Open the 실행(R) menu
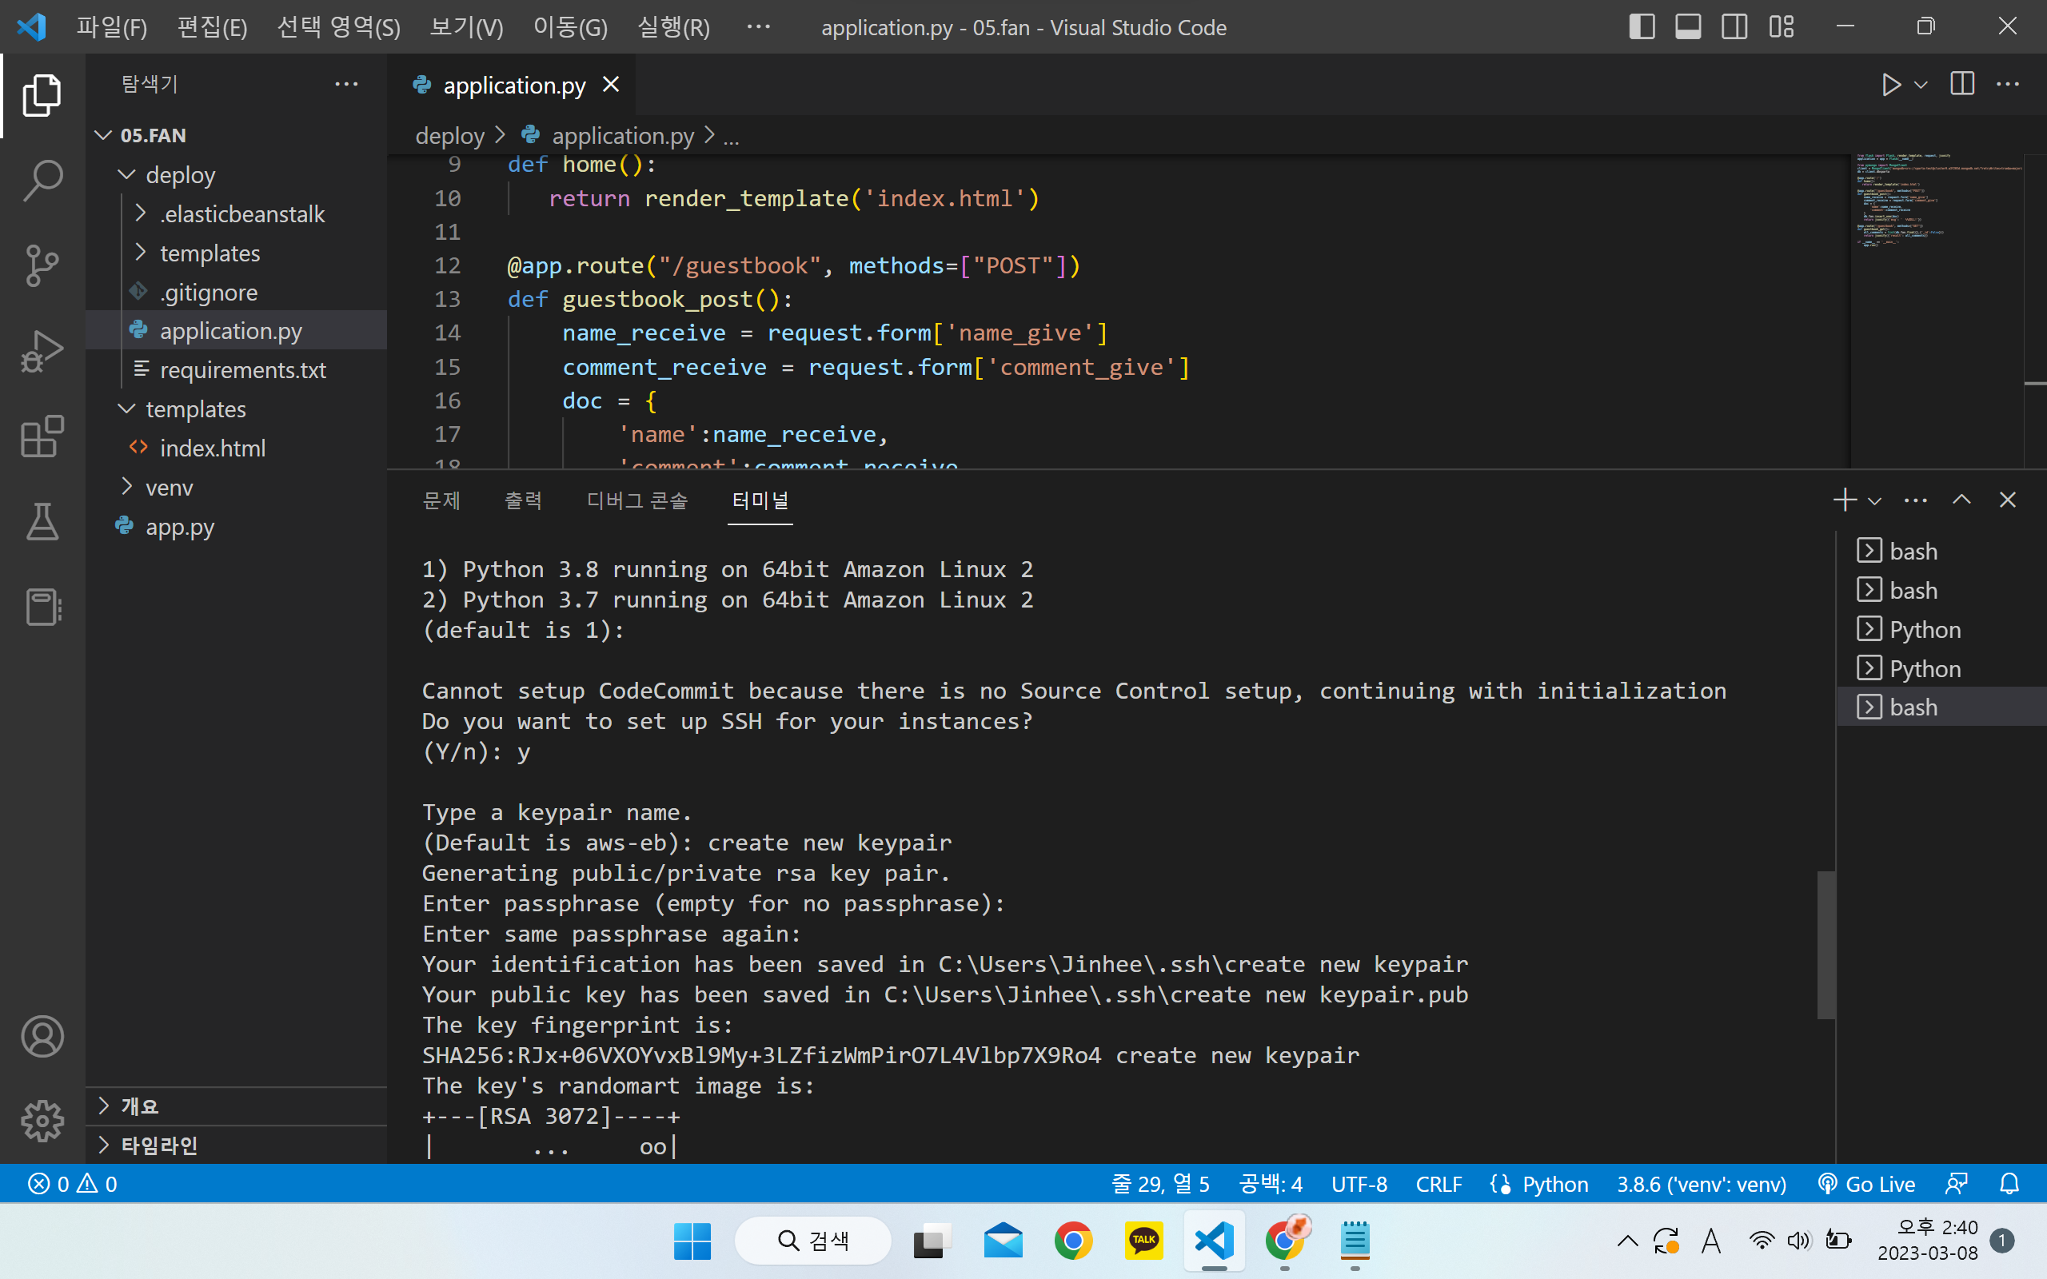 point(673,27)
